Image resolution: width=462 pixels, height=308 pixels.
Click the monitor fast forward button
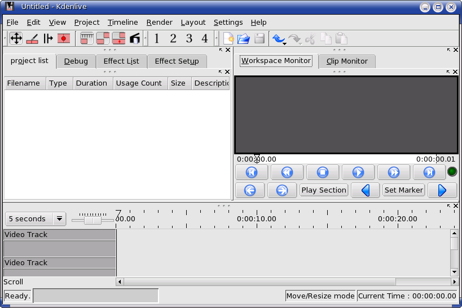(x=394, y=172)
